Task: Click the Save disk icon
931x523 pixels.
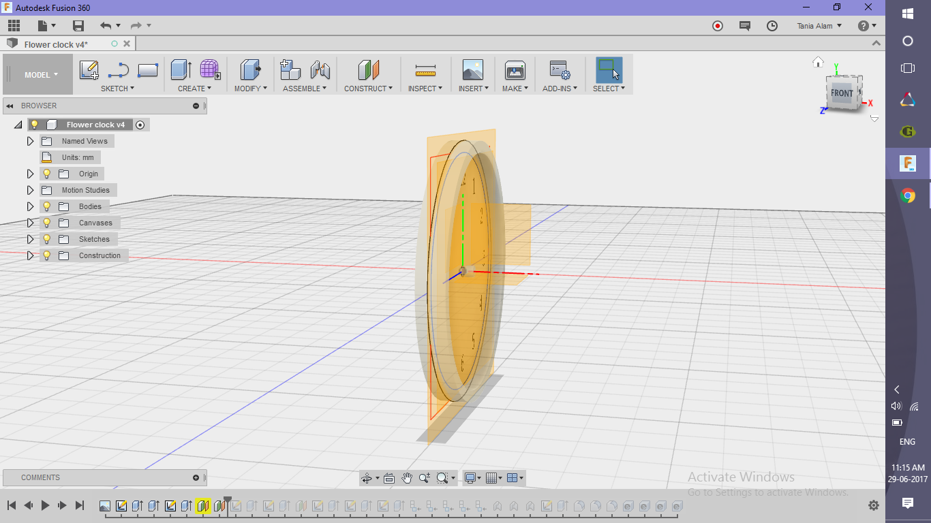Action: click(x=78, y=26)
